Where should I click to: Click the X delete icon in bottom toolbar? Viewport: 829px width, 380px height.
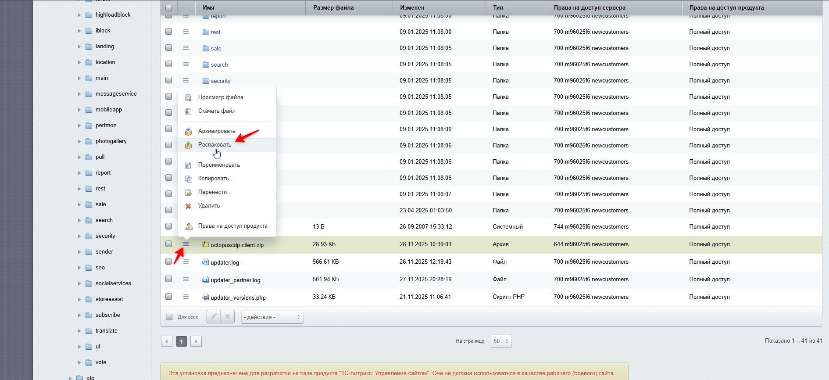tap(228, 316)
